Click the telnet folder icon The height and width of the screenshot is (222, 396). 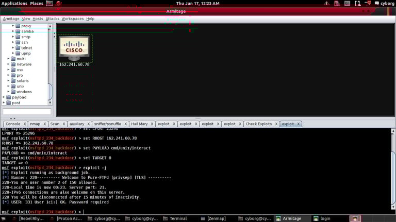[x=18, y=48]
